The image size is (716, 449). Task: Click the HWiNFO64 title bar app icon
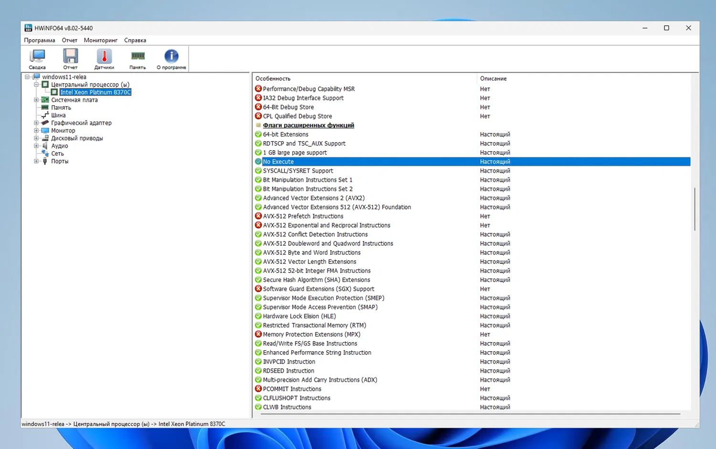(28, 28)
